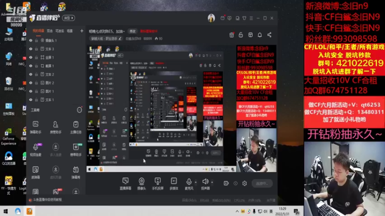Expand microphone volume arrow

tap(196, 182)
